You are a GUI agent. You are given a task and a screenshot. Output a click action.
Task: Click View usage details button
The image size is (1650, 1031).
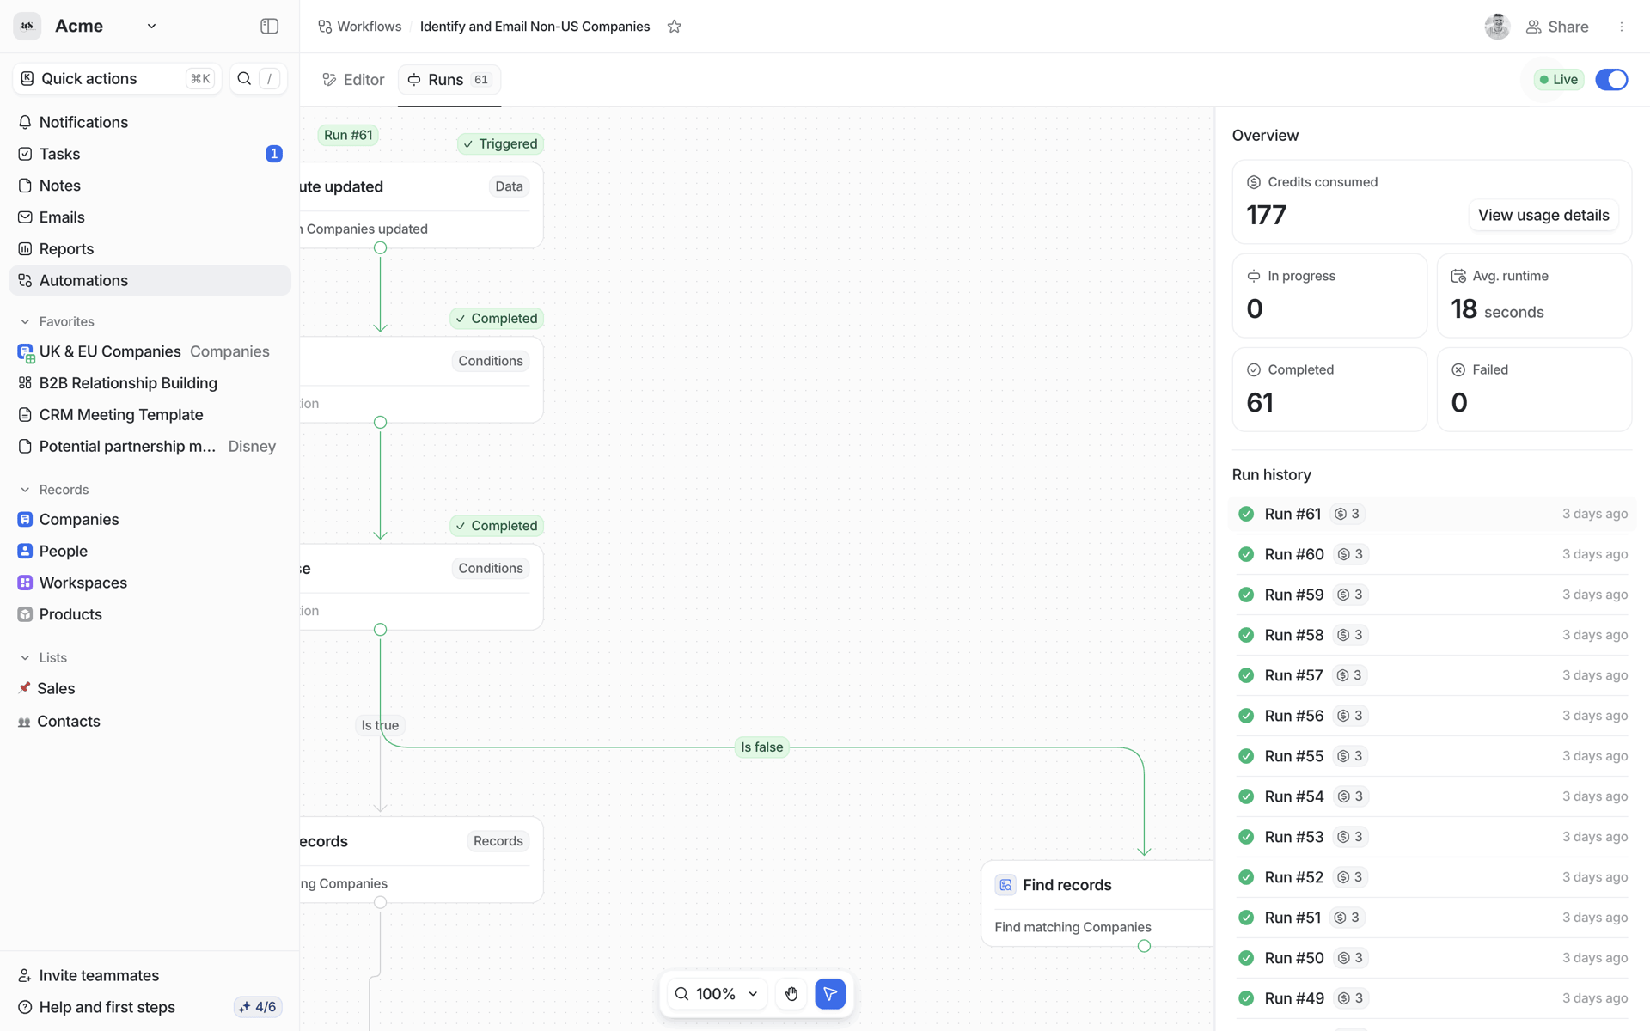pos(1543,215)
